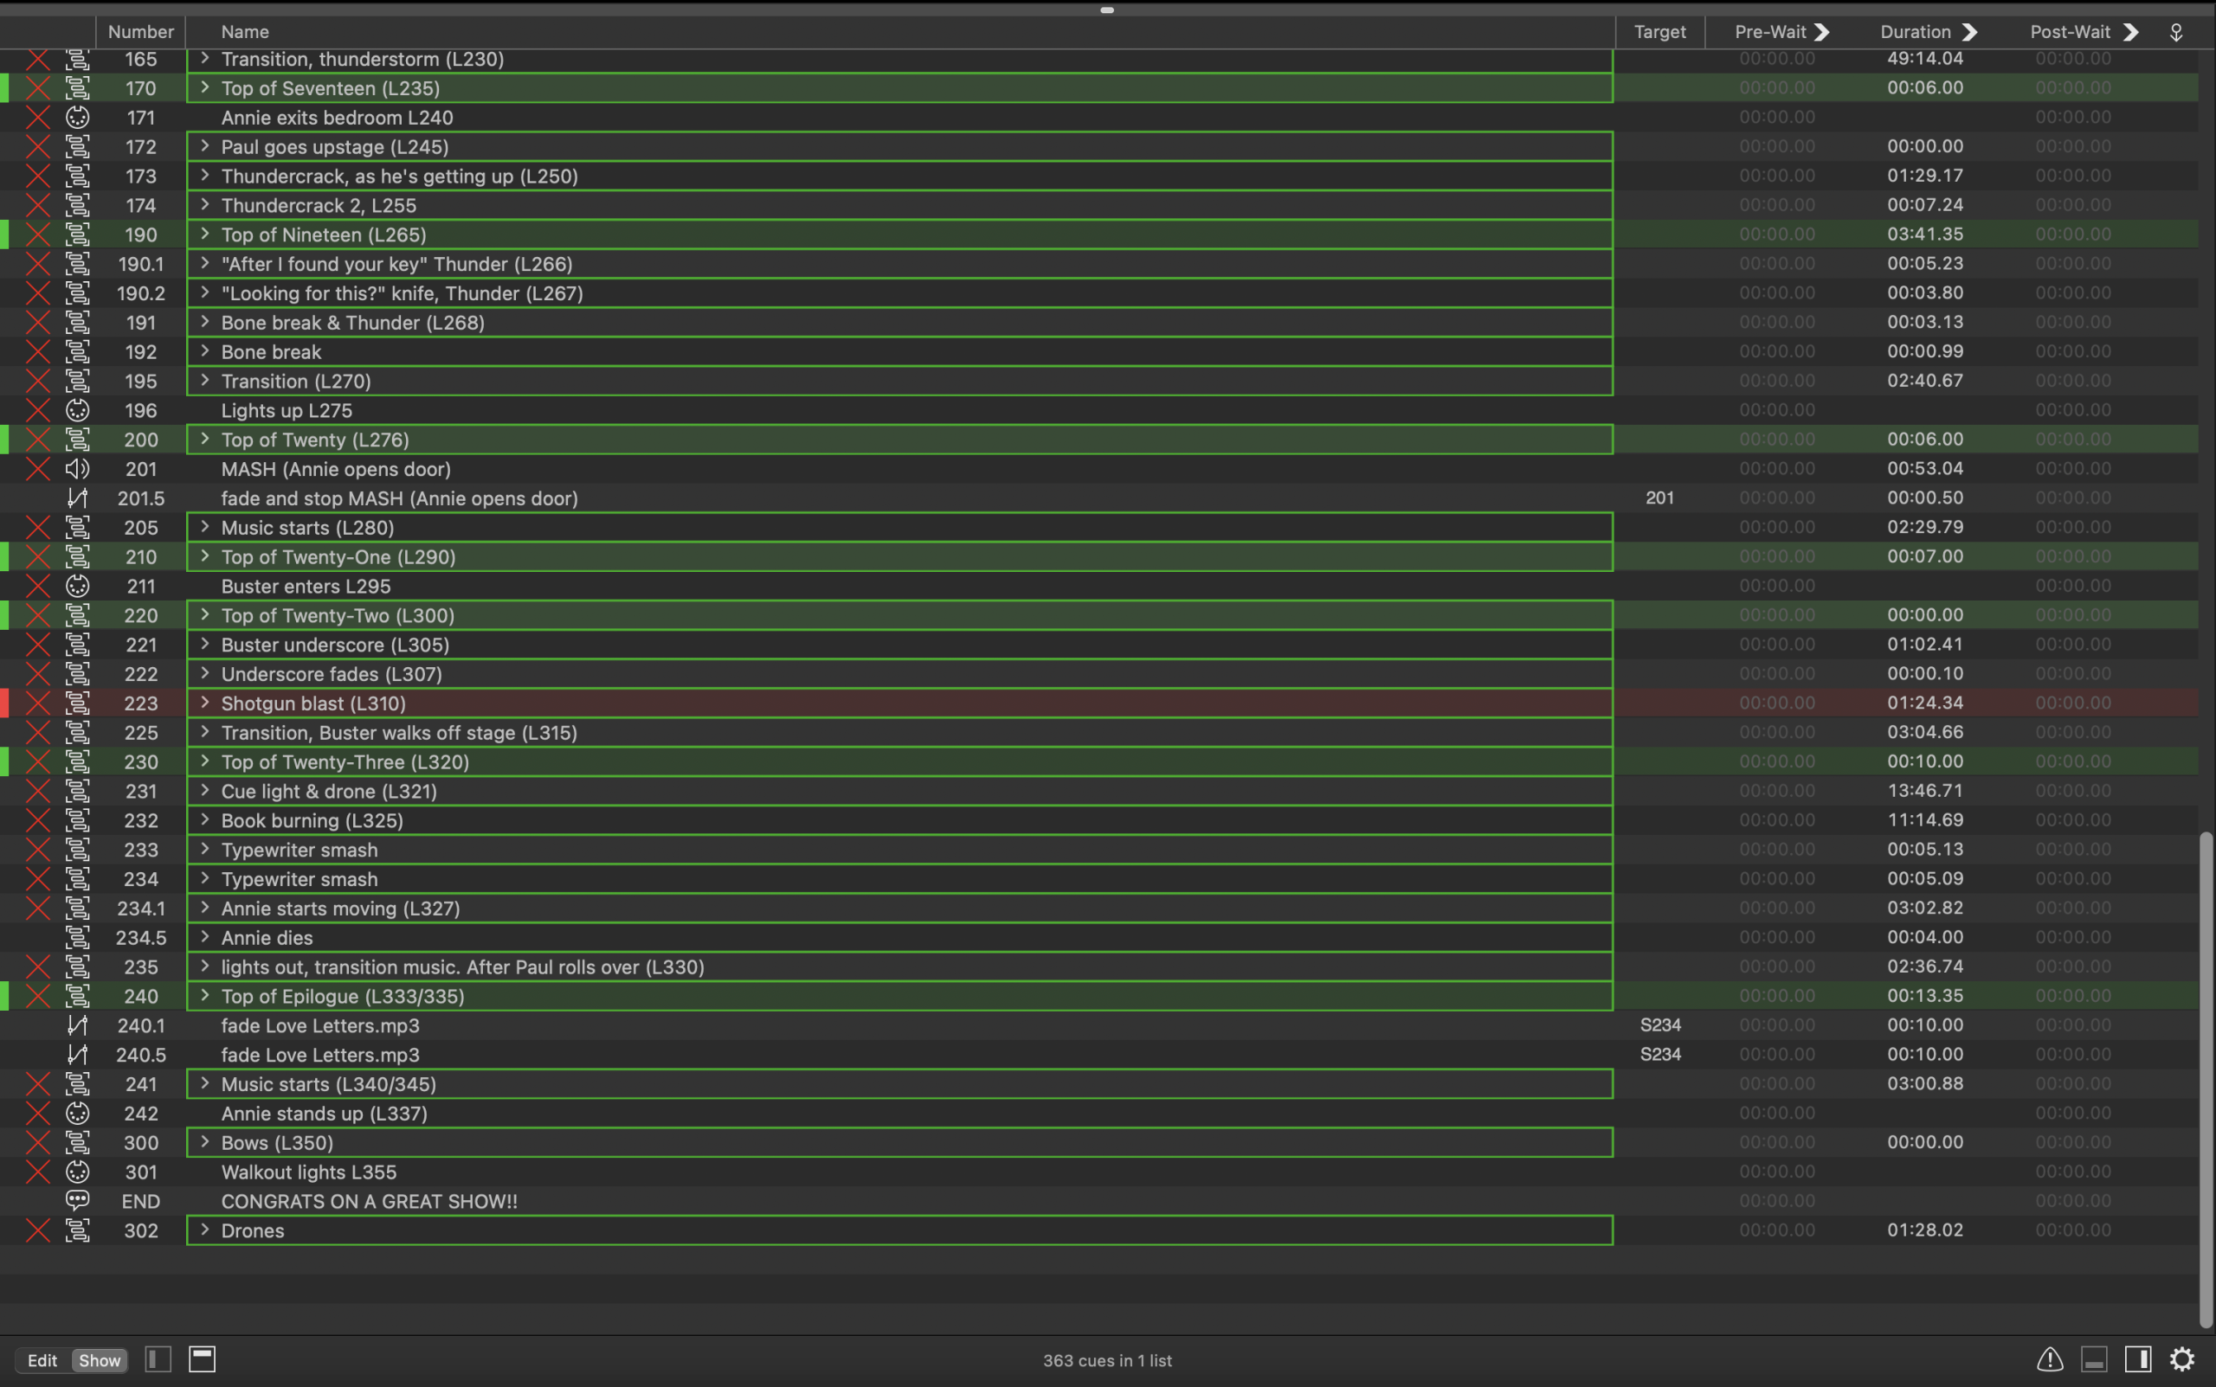Click red X status on Shotgun blast cue
This screenshot has width=2216, height=1387.
click(x=37, y=703)
